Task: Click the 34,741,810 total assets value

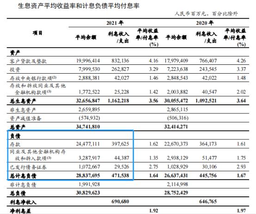Action: [x=88, y=126]
